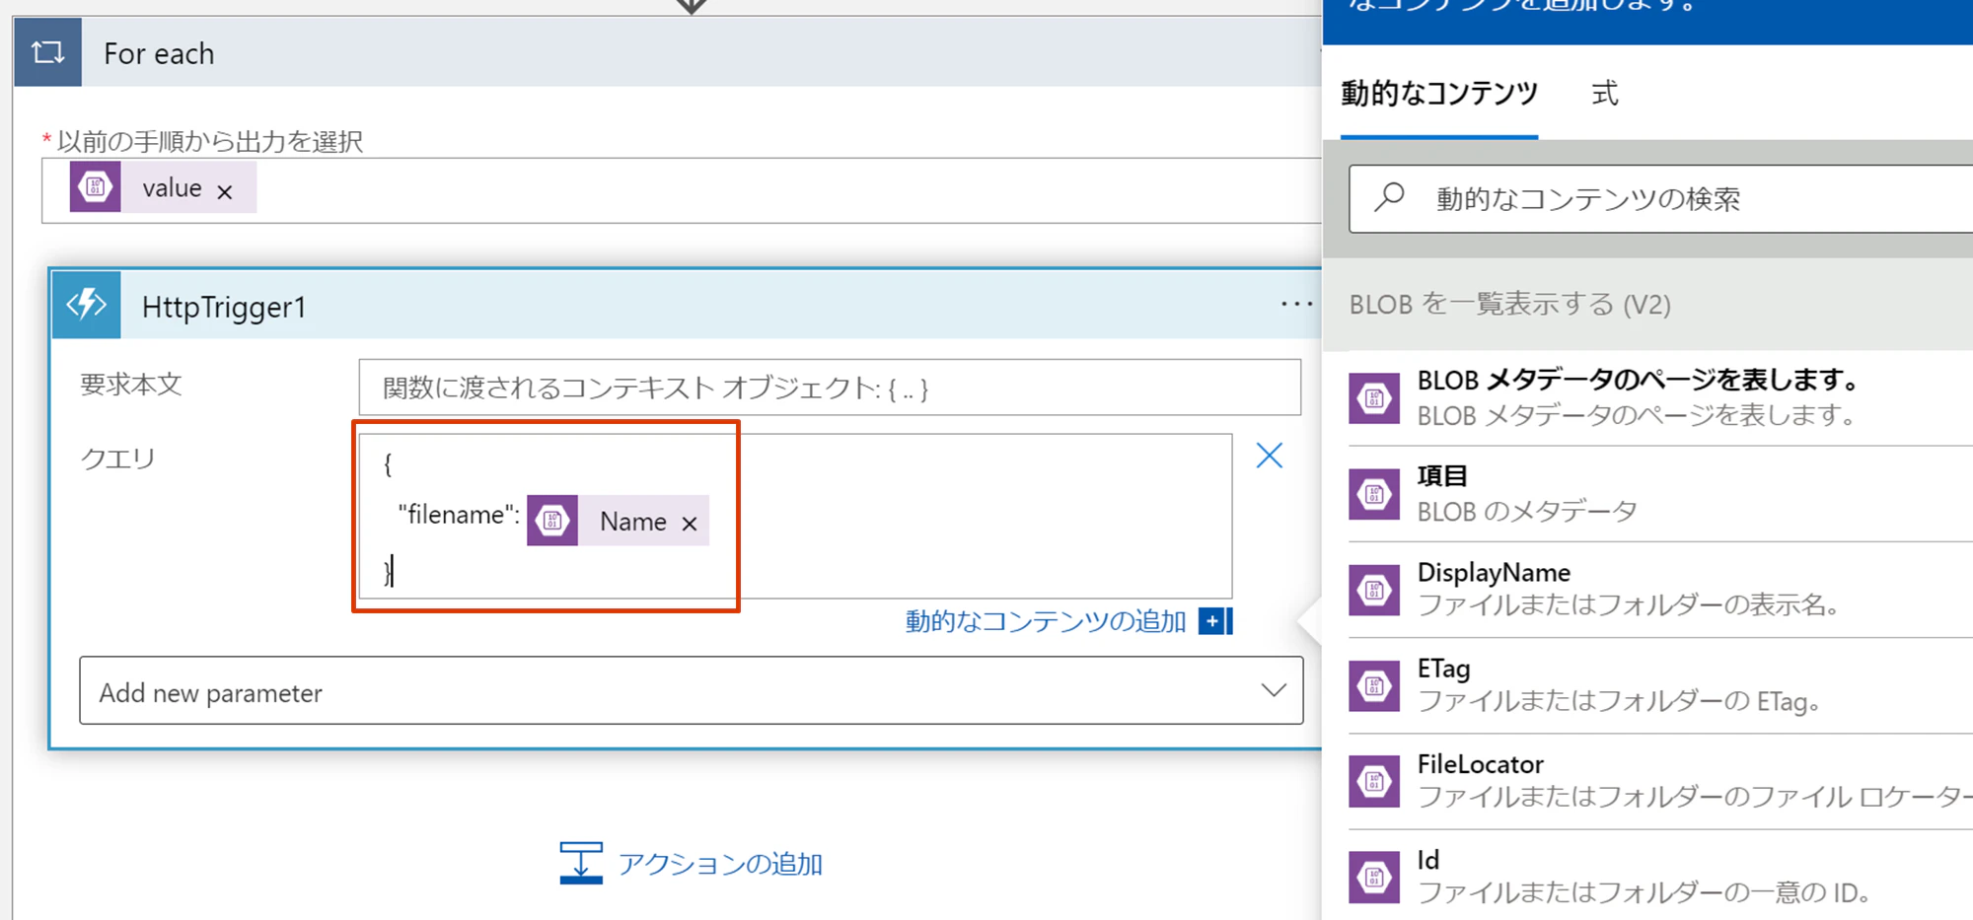Image resolution: width=1973 pixels, height=920 pixels.
Task: Select the DisplayName dynamic content item
Action: pyautogui.click(x=1661, y=590)
